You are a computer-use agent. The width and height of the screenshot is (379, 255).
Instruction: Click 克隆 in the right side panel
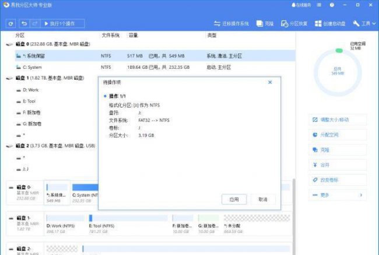point(338,150)
